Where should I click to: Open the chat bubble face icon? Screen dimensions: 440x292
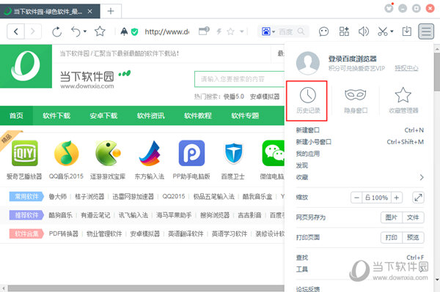pos(323,31)
